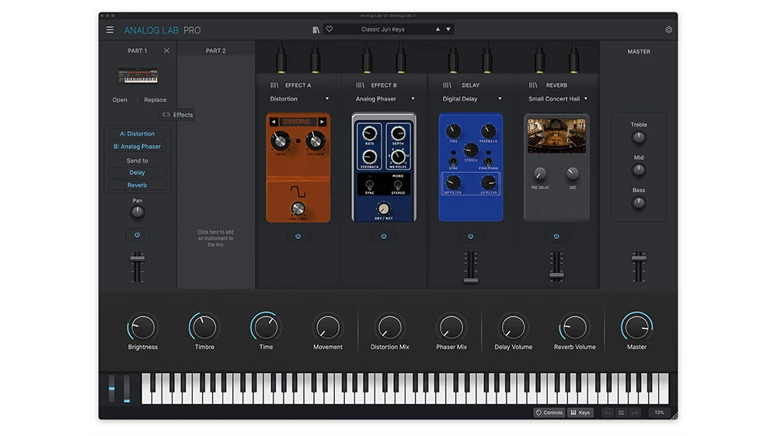Click the Replace instrument button
Image resolution: width=777 pixels, height=436 pixels.
(155, 100)
